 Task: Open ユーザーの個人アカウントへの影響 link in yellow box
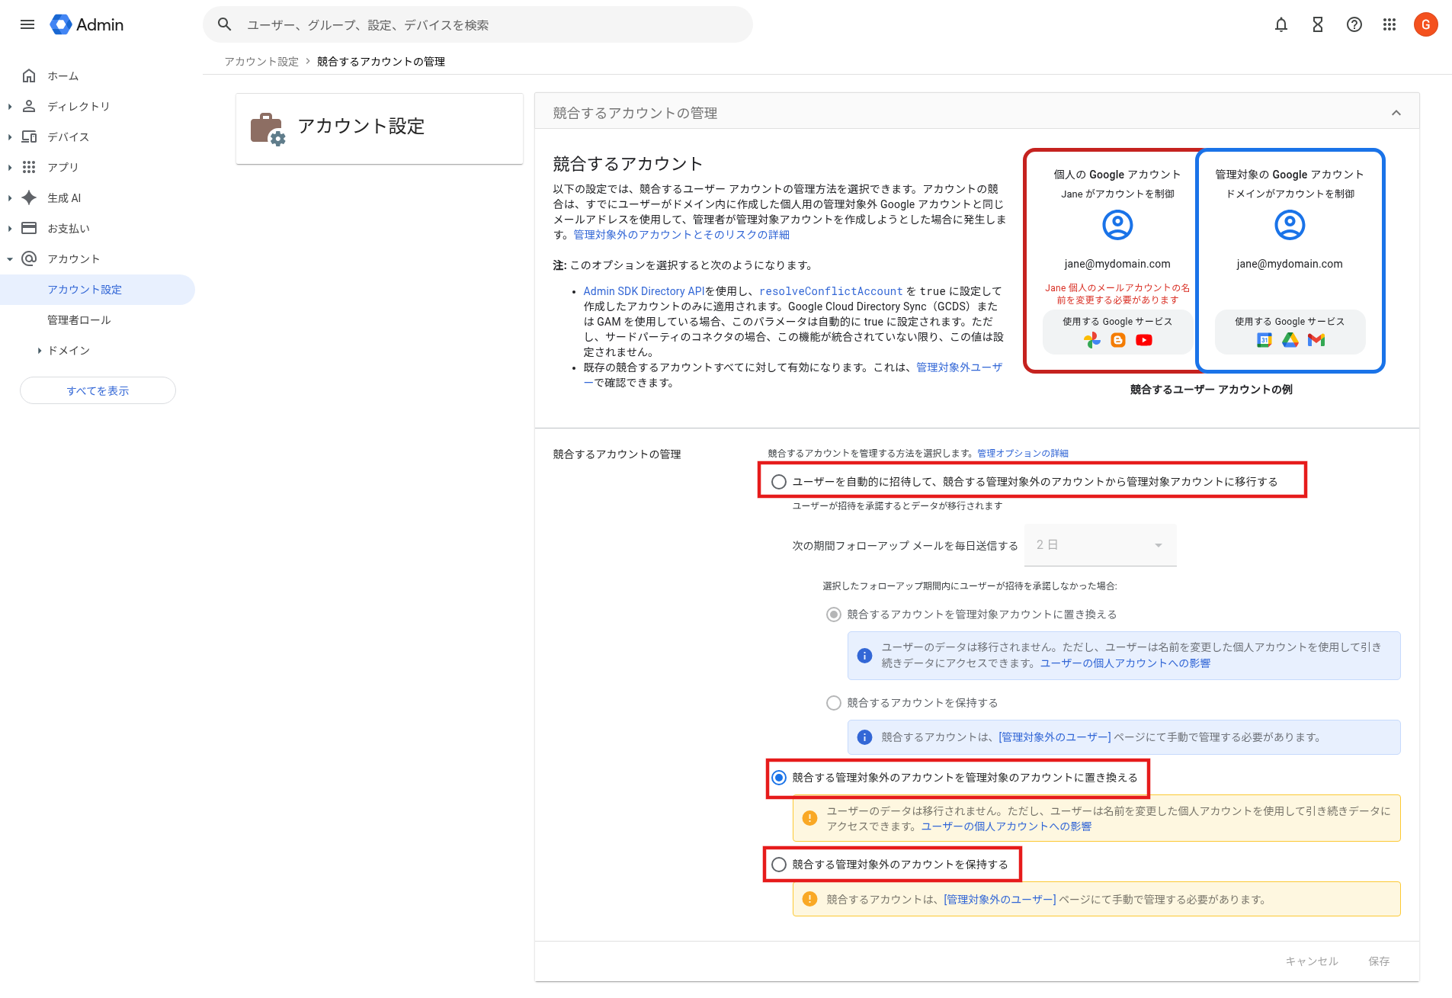(1006, 826)
